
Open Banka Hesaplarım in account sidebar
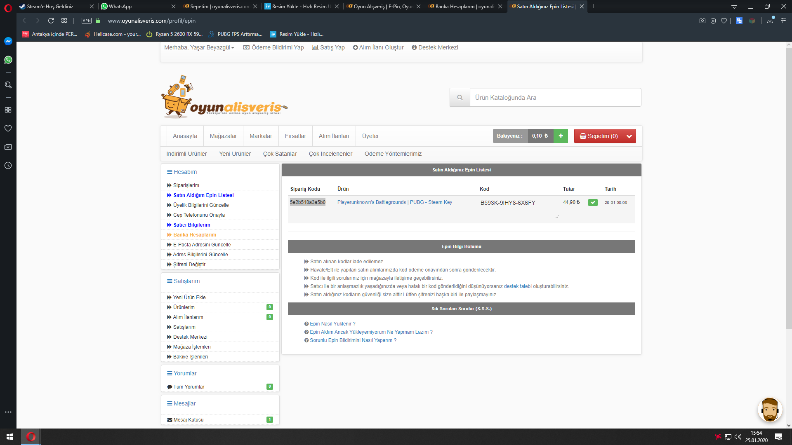coord(194,235)
